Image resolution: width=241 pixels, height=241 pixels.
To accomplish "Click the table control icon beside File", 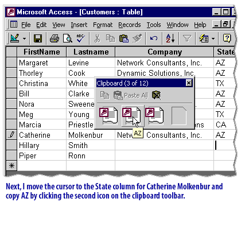I will pyautogui.click(x=14, y=25).
